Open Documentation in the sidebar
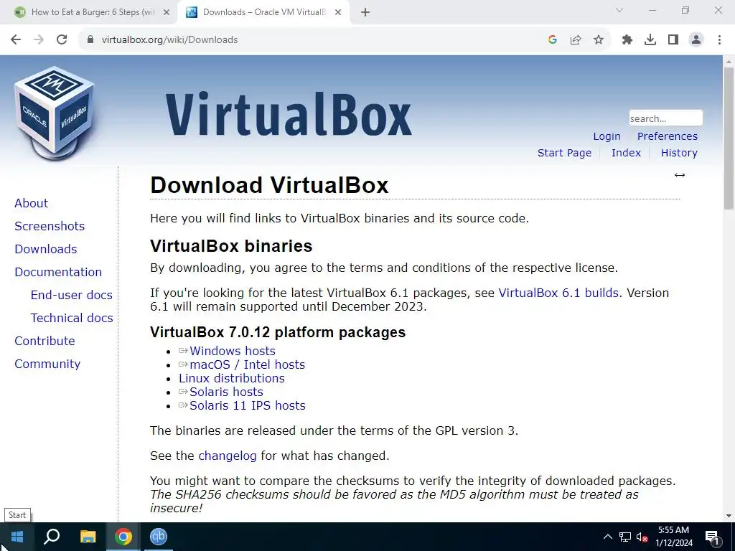Screen dimensions: 735x551 pyautogui.click(x=58, y=272)
